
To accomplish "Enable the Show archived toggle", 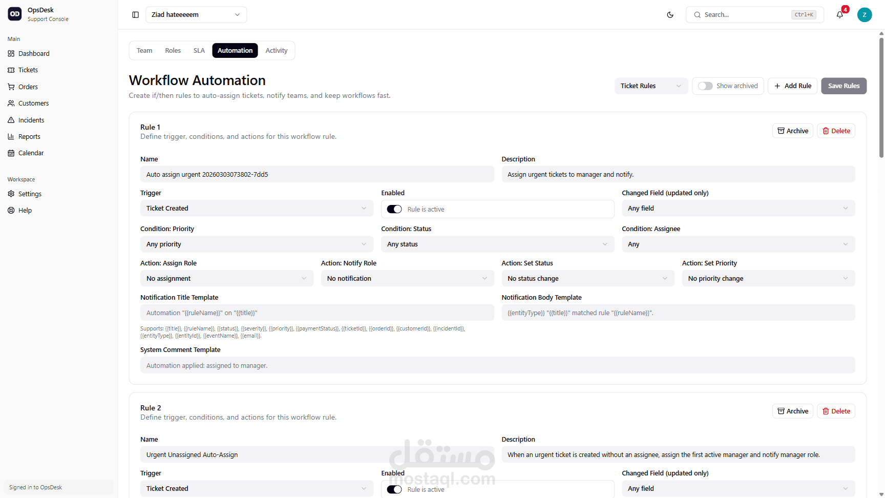I will click(705, 86).
